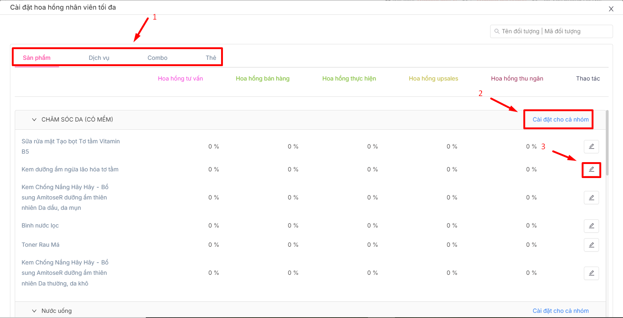Click Cài đặt cho cả nhóm for Nước uống
The height and width of the screenshot is (318, 623).
pyautogui.click(x=560, y=311)
